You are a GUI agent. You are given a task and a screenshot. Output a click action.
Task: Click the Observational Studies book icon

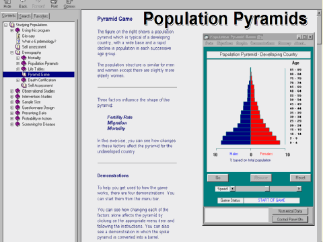17,91
